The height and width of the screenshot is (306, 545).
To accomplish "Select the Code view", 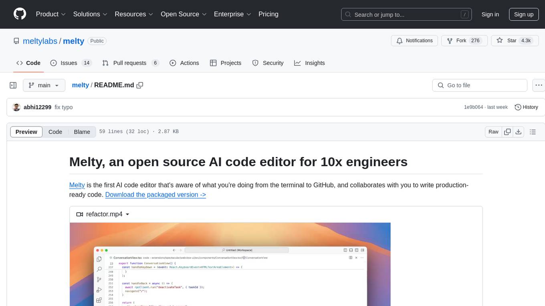I will [55, 132].
